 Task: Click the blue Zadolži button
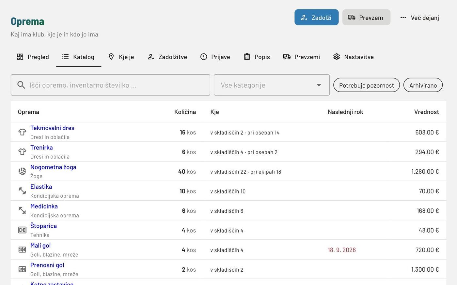tap(317, 17)
